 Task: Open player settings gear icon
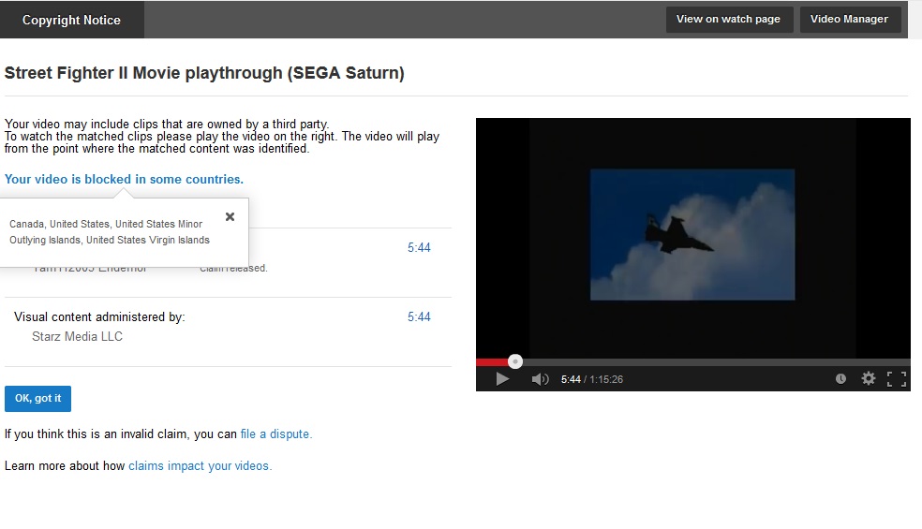click(x=869, y=378)
